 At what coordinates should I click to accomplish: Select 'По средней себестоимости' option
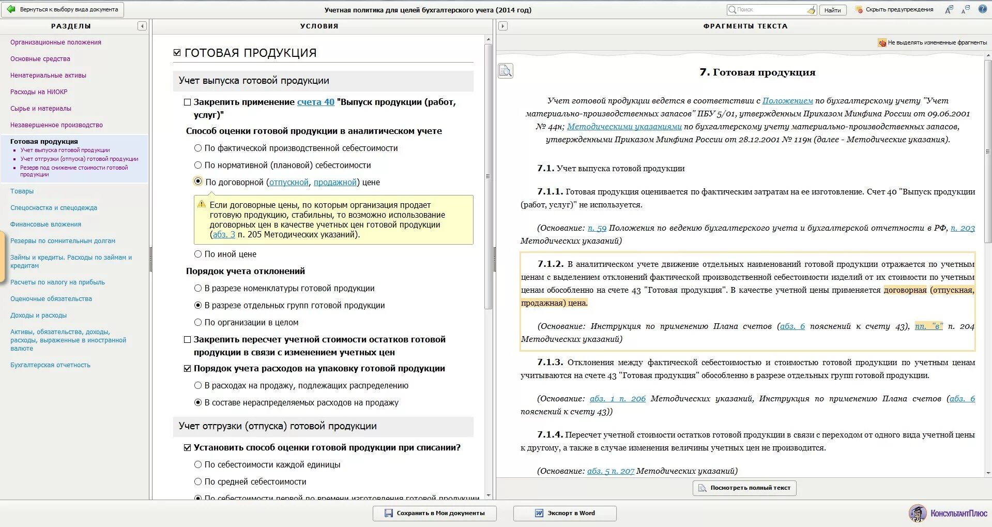pos(197,481)
